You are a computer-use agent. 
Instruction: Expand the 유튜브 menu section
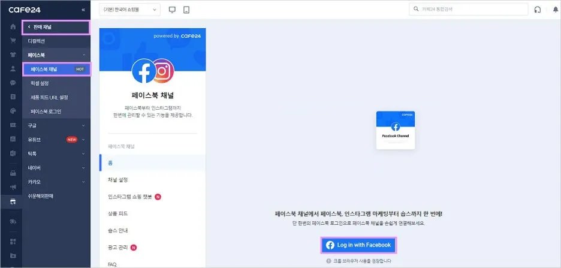click(x=56, y=140)
